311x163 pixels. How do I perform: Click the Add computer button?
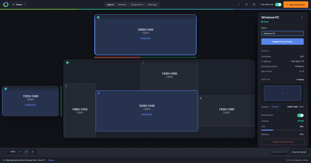[295, 4]
